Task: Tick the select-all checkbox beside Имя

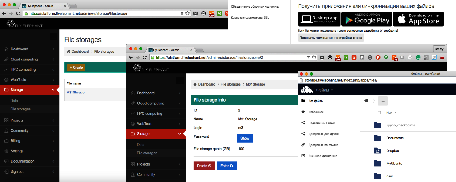Action: [x=379, y=113]
